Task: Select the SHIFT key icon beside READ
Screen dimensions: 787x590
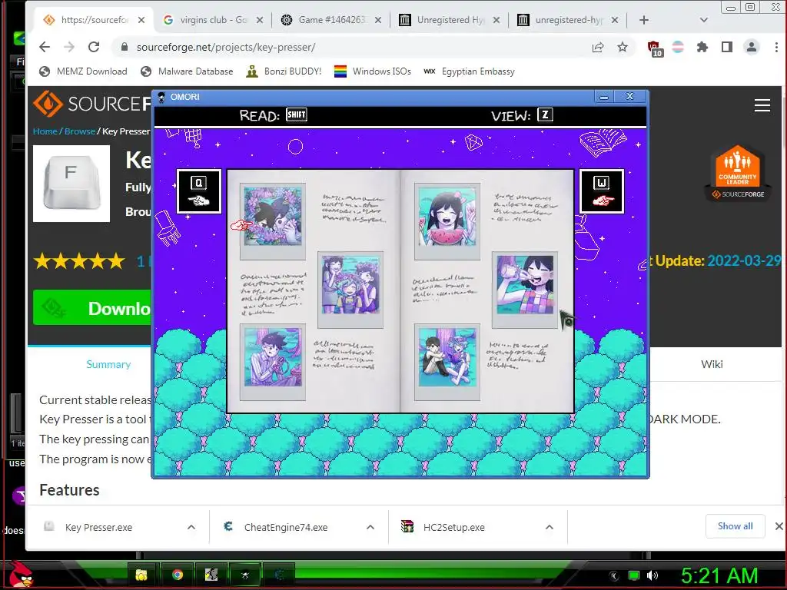Action: point(297,115)
